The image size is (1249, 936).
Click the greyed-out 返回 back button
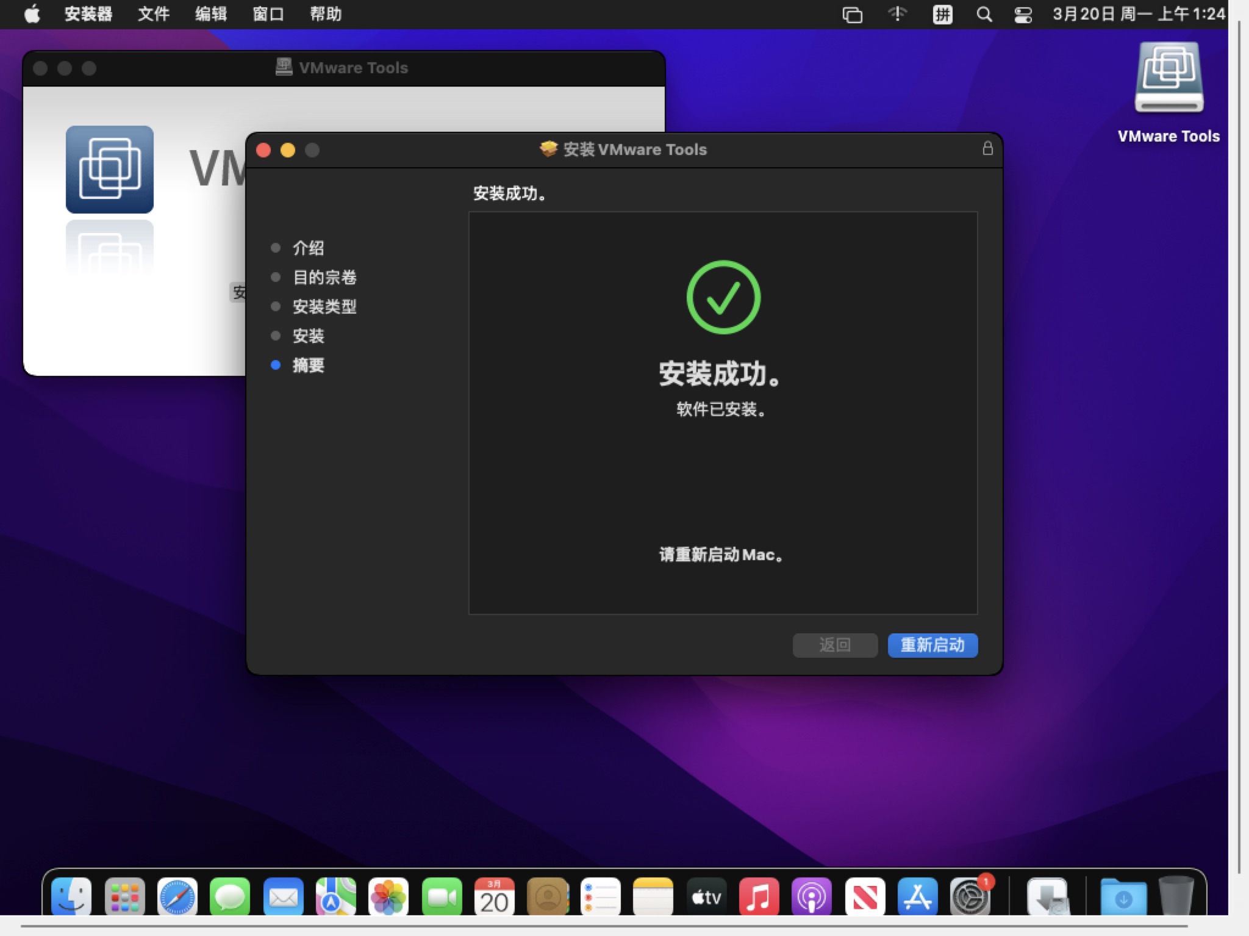click(834, 645)
